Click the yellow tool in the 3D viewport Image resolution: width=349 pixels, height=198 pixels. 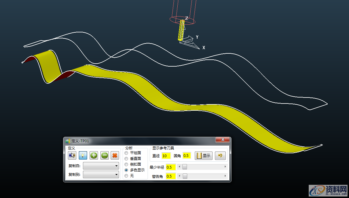coord(181,30)
